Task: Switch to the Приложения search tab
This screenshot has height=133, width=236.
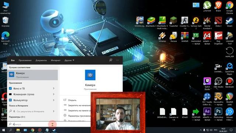Action: click(x=25, y=60)
